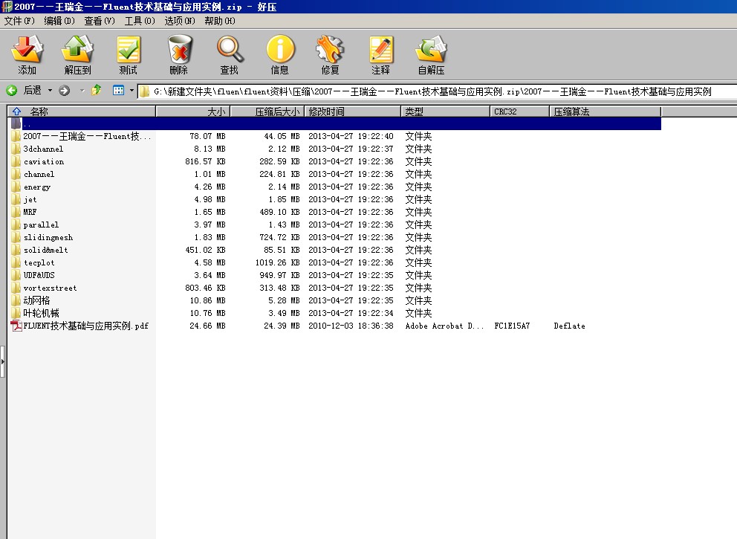Click the address path input field
Screen dimensions: 737x539
431,91
